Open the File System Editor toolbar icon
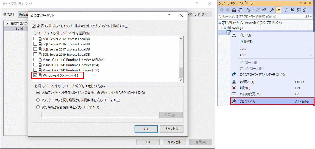 click(x=287, y=10)
